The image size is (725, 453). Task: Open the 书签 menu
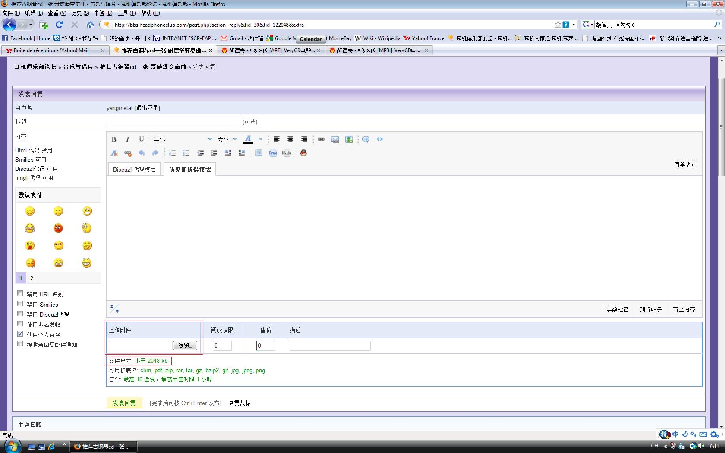(104, 13)
